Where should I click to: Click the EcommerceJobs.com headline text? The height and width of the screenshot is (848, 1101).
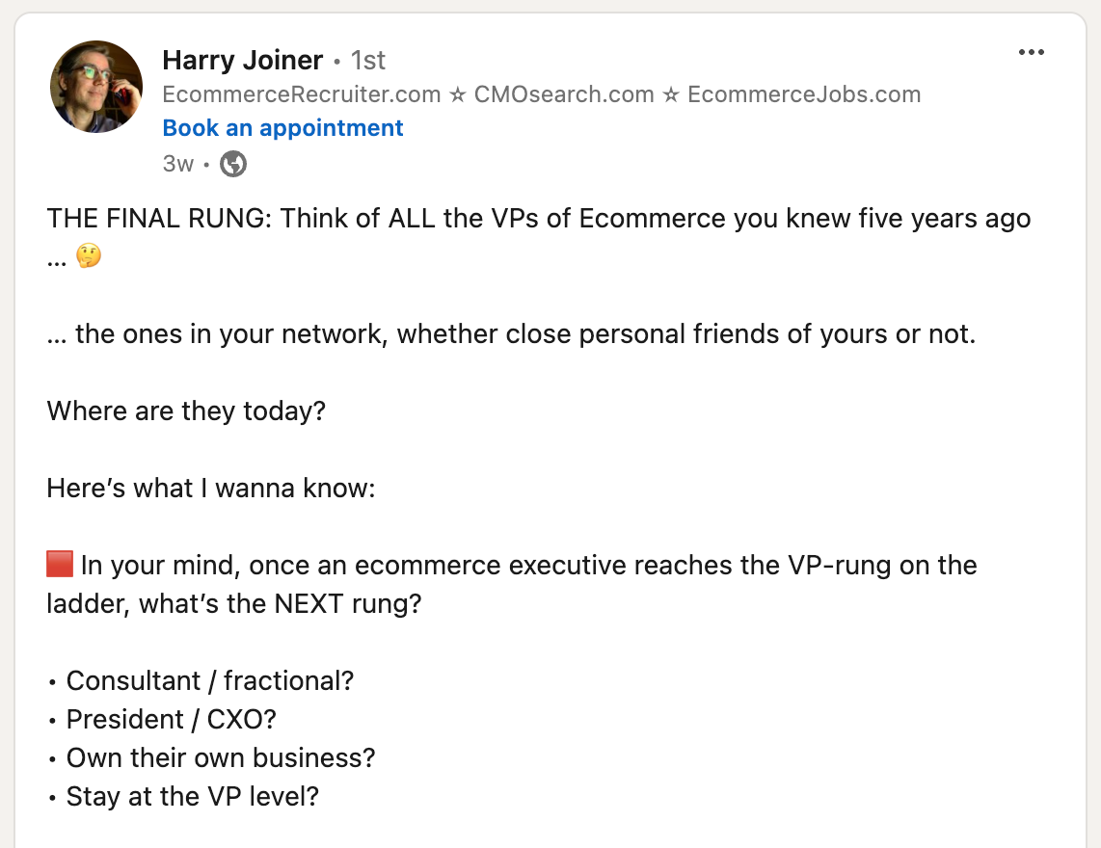(804, 94)
